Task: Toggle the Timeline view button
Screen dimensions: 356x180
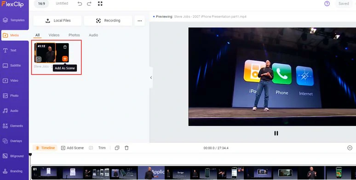Action: pyautogui.click(x=45, y=148)
